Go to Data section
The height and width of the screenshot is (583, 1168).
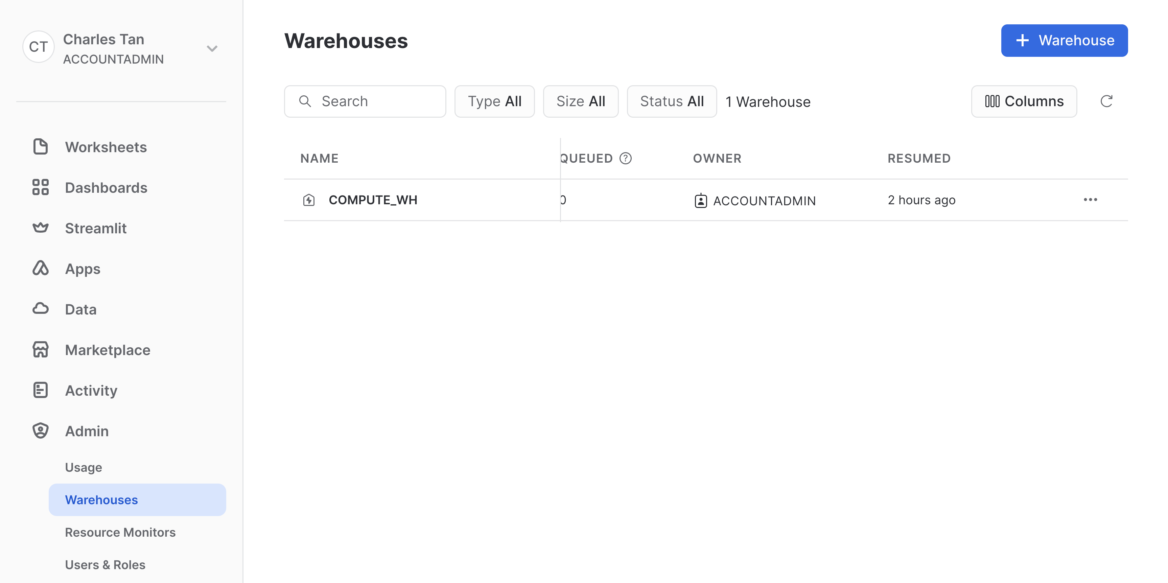click(x=81, y=309)
